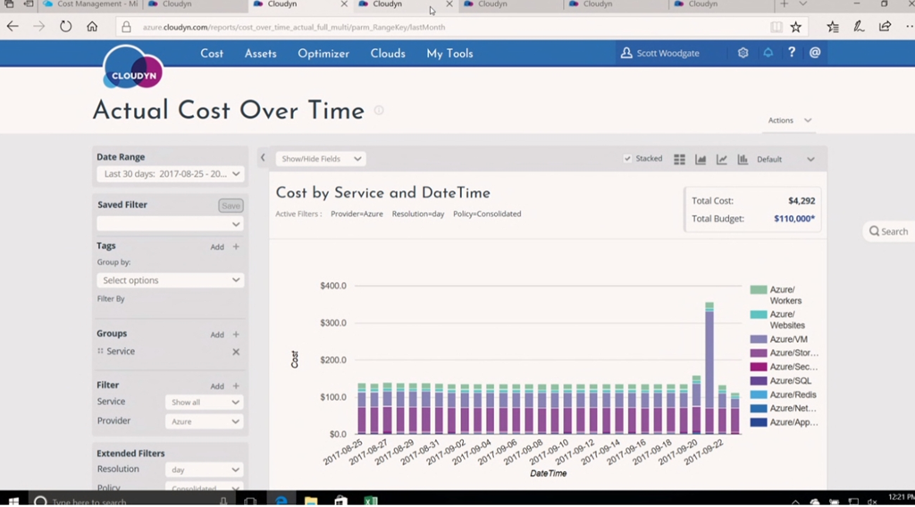
Task: Click the @ contact icon
Action: click(x=815, y=54)
